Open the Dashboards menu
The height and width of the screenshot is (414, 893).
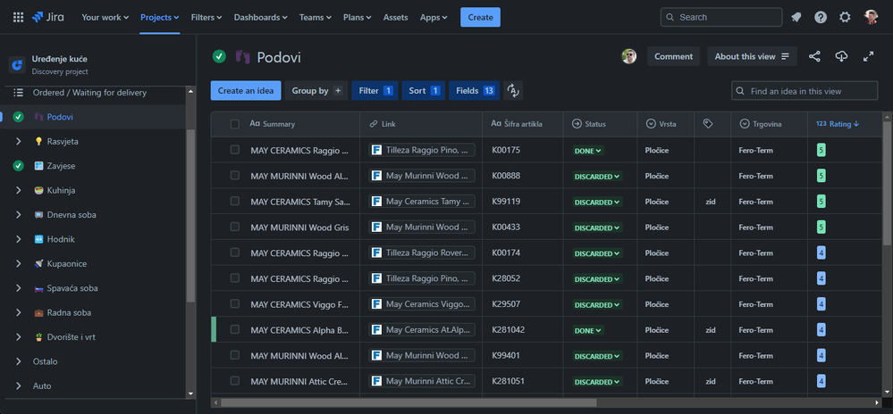click(x=260, y=17)
